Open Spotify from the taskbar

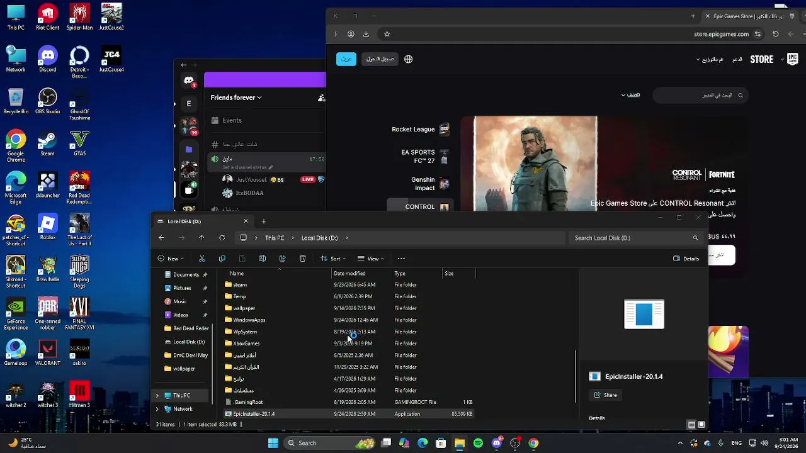(478, 443)
